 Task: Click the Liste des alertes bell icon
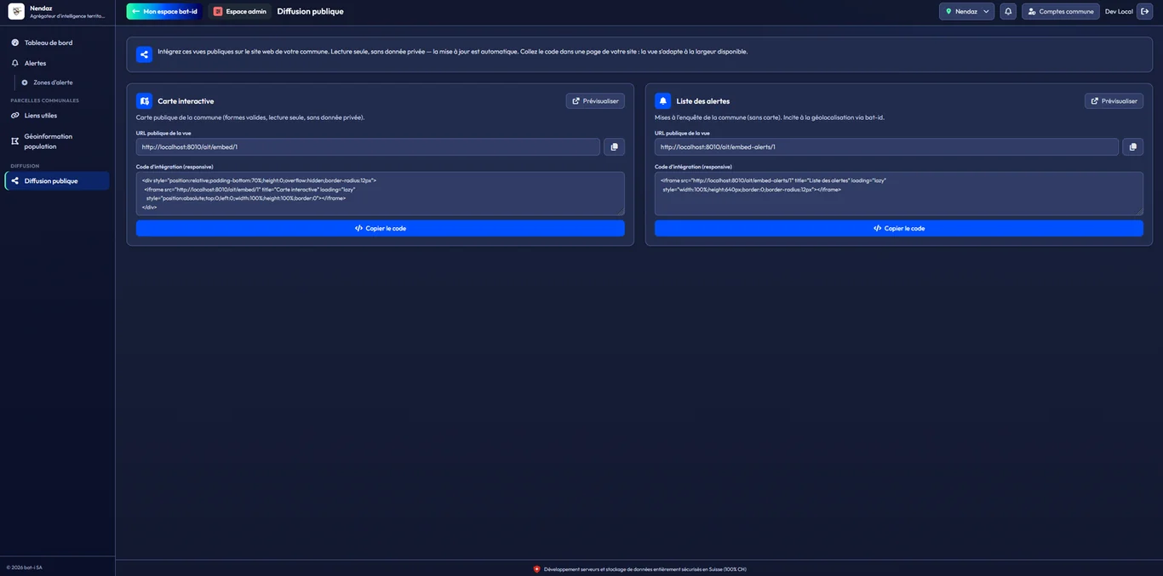pyautogui.click(x=662, y=101)
